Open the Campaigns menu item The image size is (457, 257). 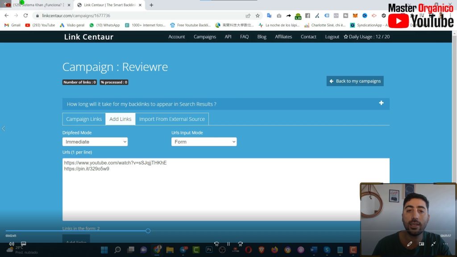pyautogui.click(x=205, y=37)
